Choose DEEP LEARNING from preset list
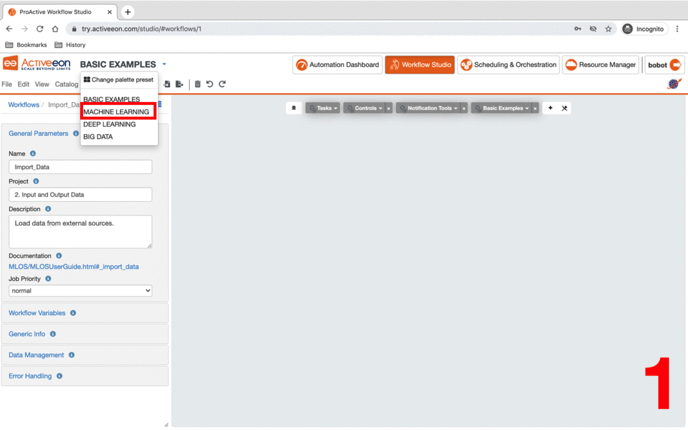The width and height of the screenshot is (688, 430). click(110, 124)
